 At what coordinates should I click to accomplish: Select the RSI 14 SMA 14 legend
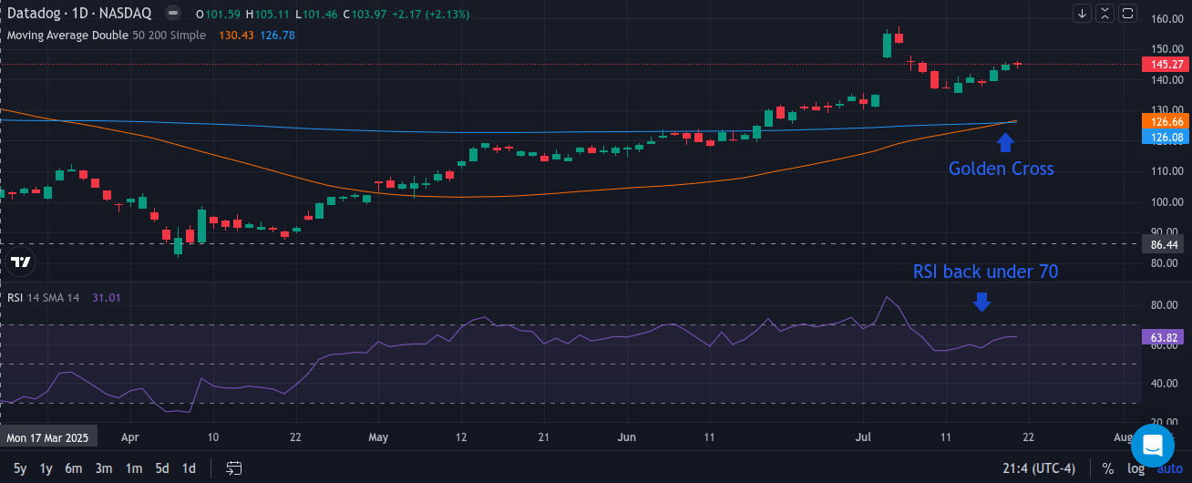pyautogui.click(x=43, y=297)
